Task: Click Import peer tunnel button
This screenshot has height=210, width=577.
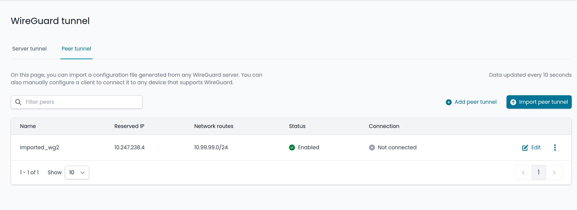Action: (539, 102)
